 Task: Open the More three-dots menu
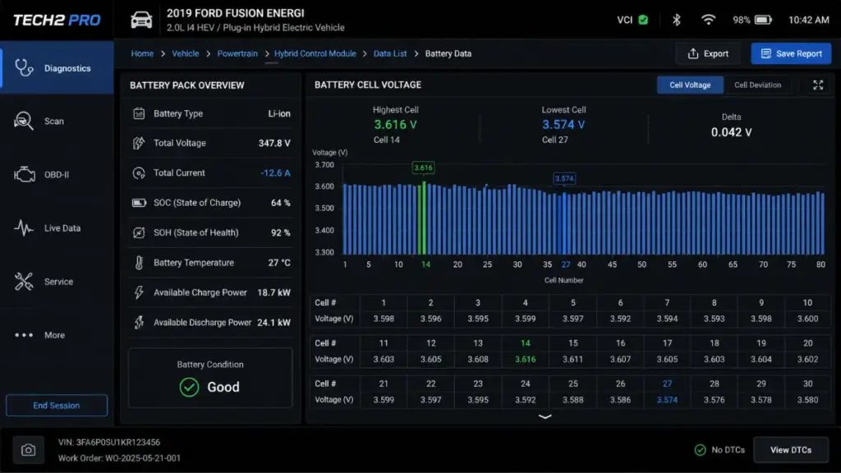pyautogui.click(x=24, y=335)
